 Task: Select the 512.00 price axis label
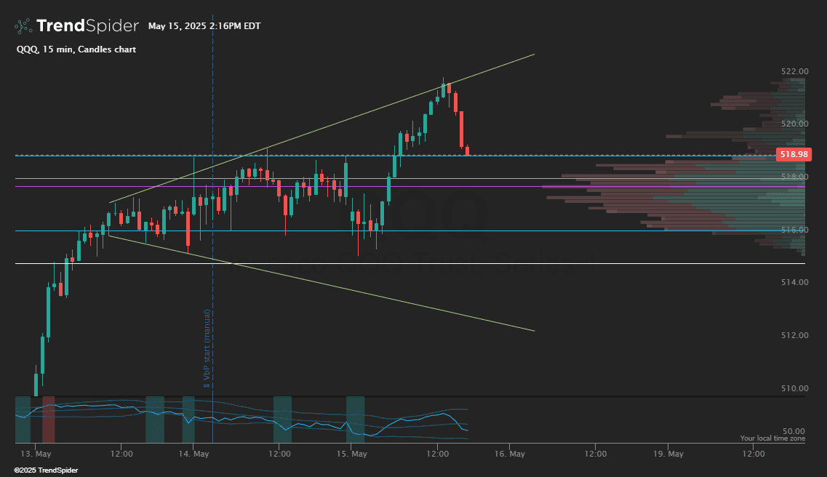click(794, 335)
